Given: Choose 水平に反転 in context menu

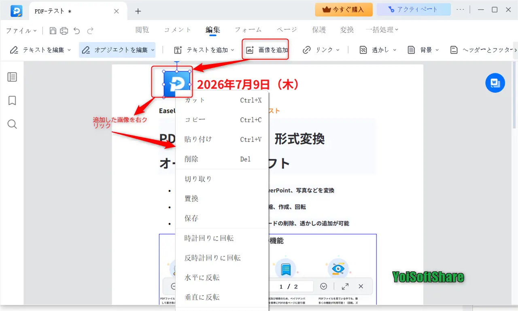Looking at the screenshot, I should pos(222,277).
